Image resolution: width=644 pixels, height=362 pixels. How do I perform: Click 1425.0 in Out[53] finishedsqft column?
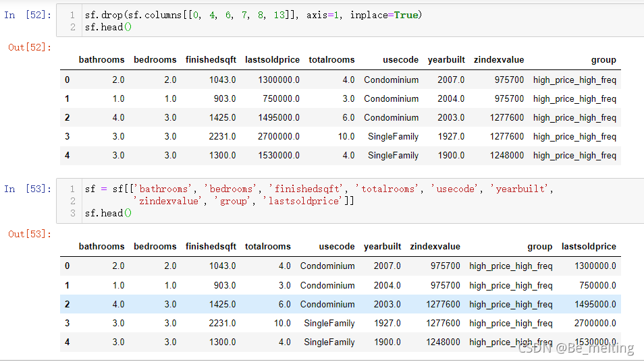tap(222, 305)
